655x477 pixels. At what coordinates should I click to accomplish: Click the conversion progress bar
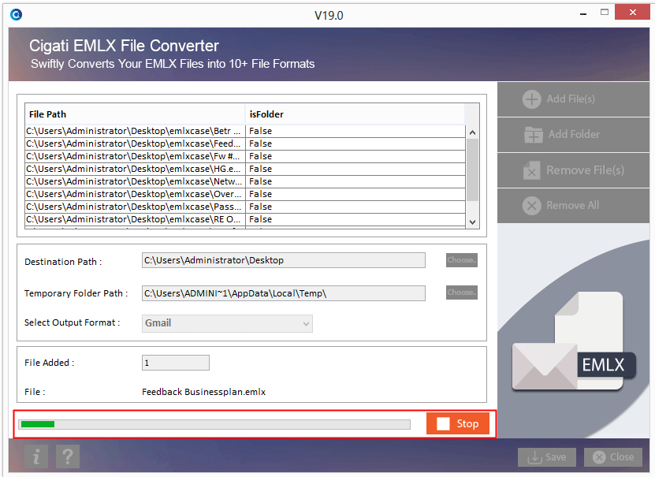pyautogui.click(x=214, y=424)
